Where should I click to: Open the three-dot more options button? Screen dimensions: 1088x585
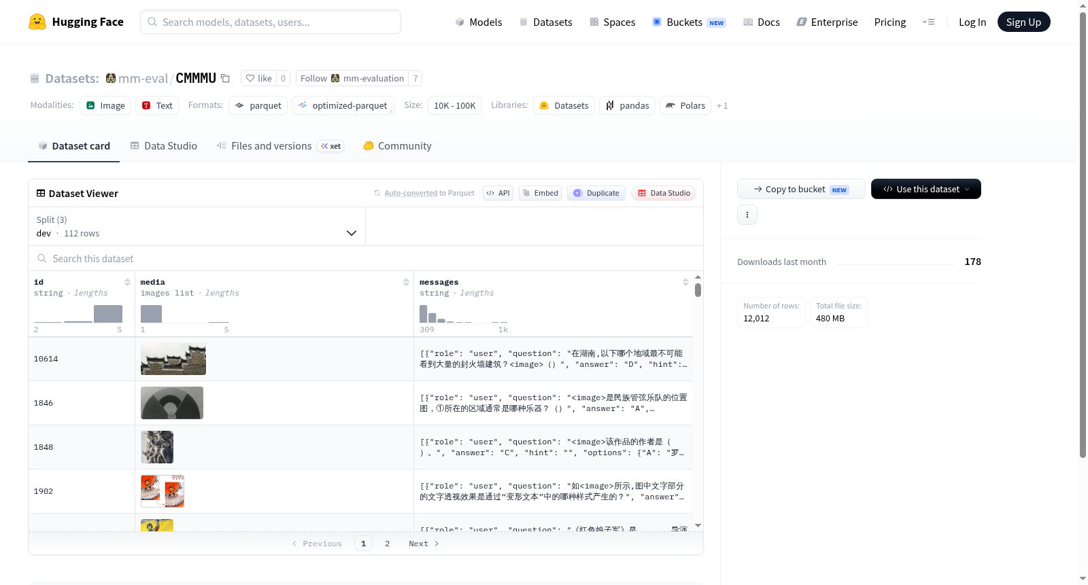click(747, 215)
